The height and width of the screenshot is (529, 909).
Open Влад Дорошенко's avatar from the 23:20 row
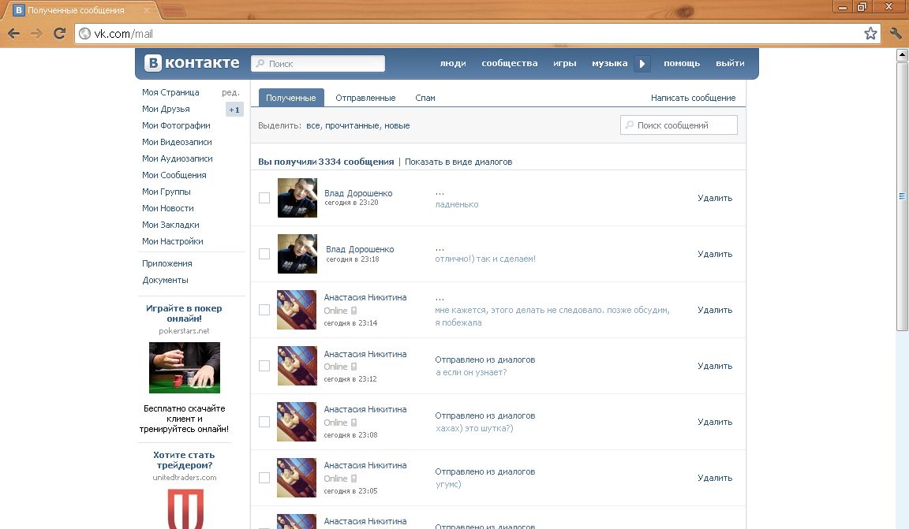[297, 198]
